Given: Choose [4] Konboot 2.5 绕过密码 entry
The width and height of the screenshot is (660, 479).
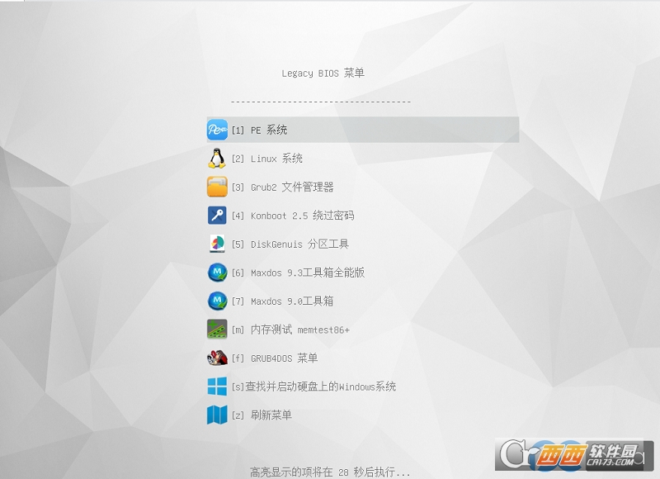Looking at the screenshot, I should pyautogui.click(x=293, y=216).
